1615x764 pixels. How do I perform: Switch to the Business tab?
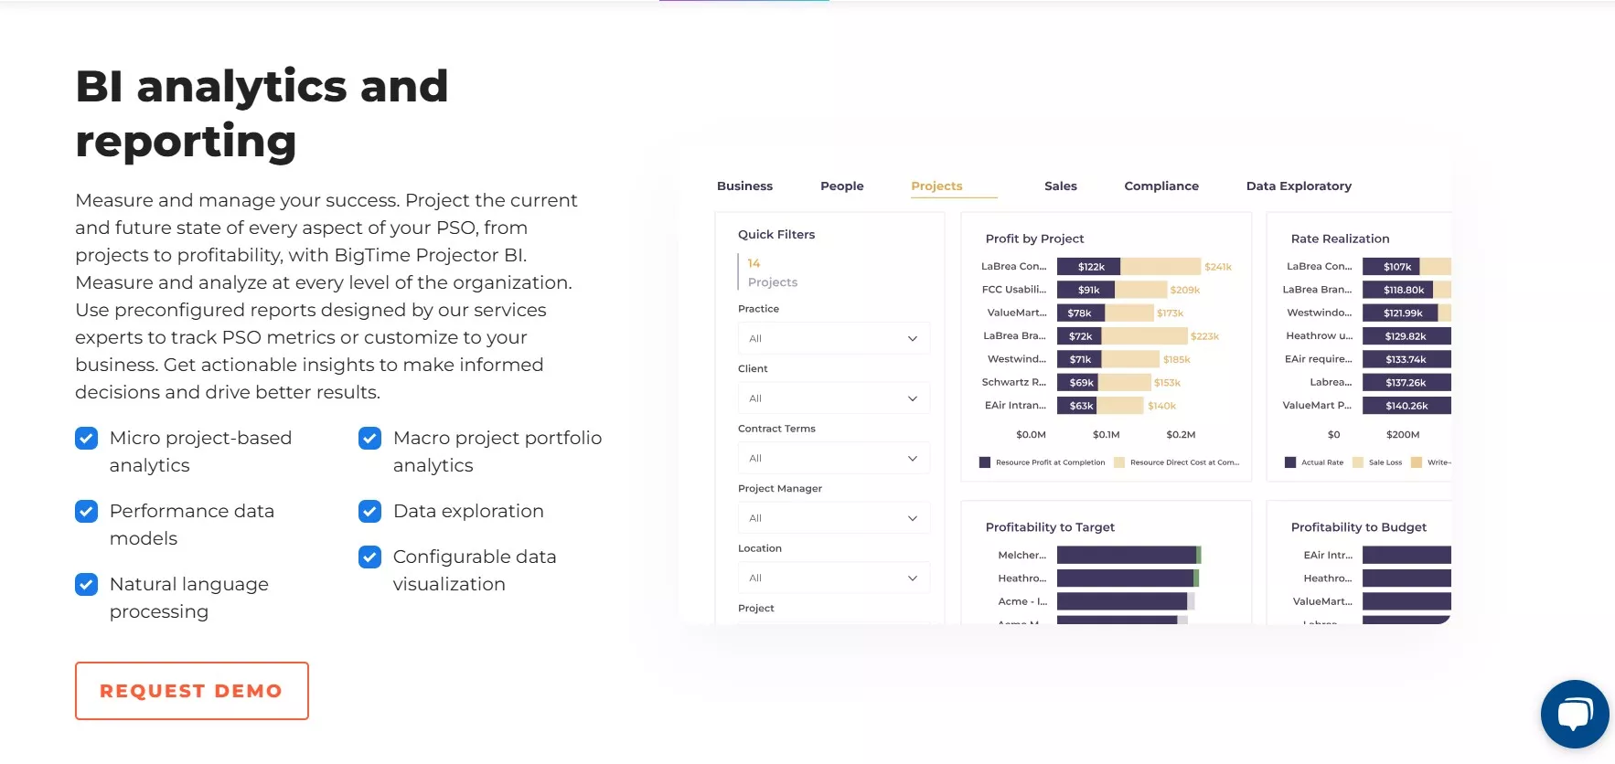[744, 186]
